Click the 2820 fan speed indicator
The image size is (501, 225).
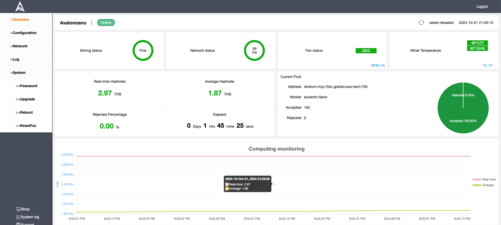tap(366, 51)
